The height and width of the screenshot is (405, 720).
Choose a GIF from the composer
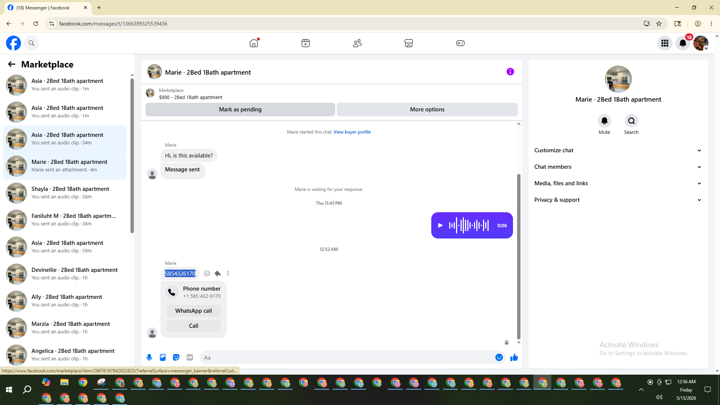[190, 357]
